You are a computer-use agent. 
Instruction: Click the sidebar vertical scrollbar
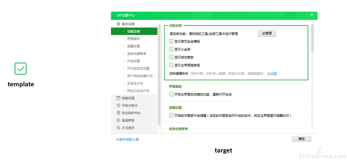159,74
